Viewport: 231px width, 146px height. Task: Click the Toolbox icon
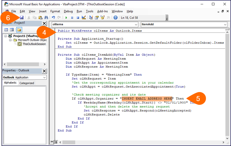[x=108, y=17]
